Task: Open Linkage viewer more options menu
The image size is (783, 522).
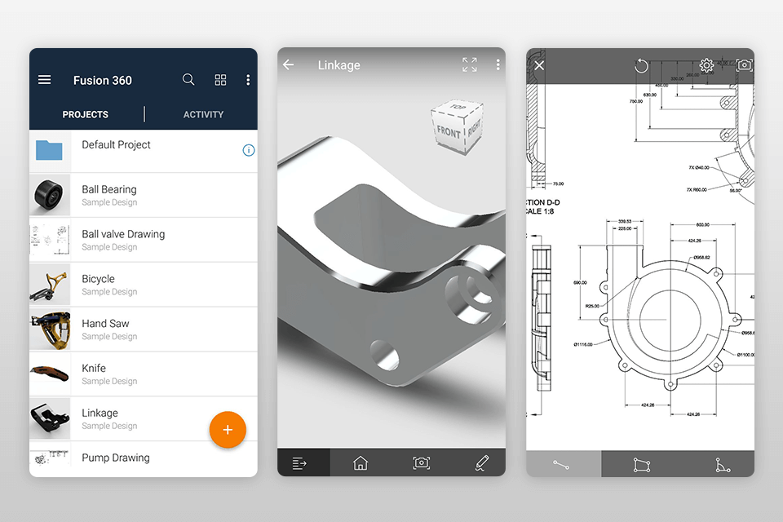Action: pos(498,65)
